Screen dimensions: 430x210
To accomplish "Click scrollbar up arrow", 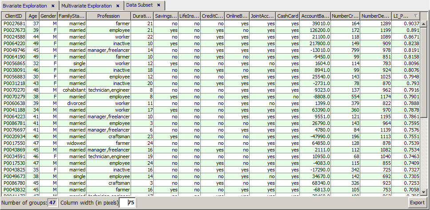I will tap(424, 24).
